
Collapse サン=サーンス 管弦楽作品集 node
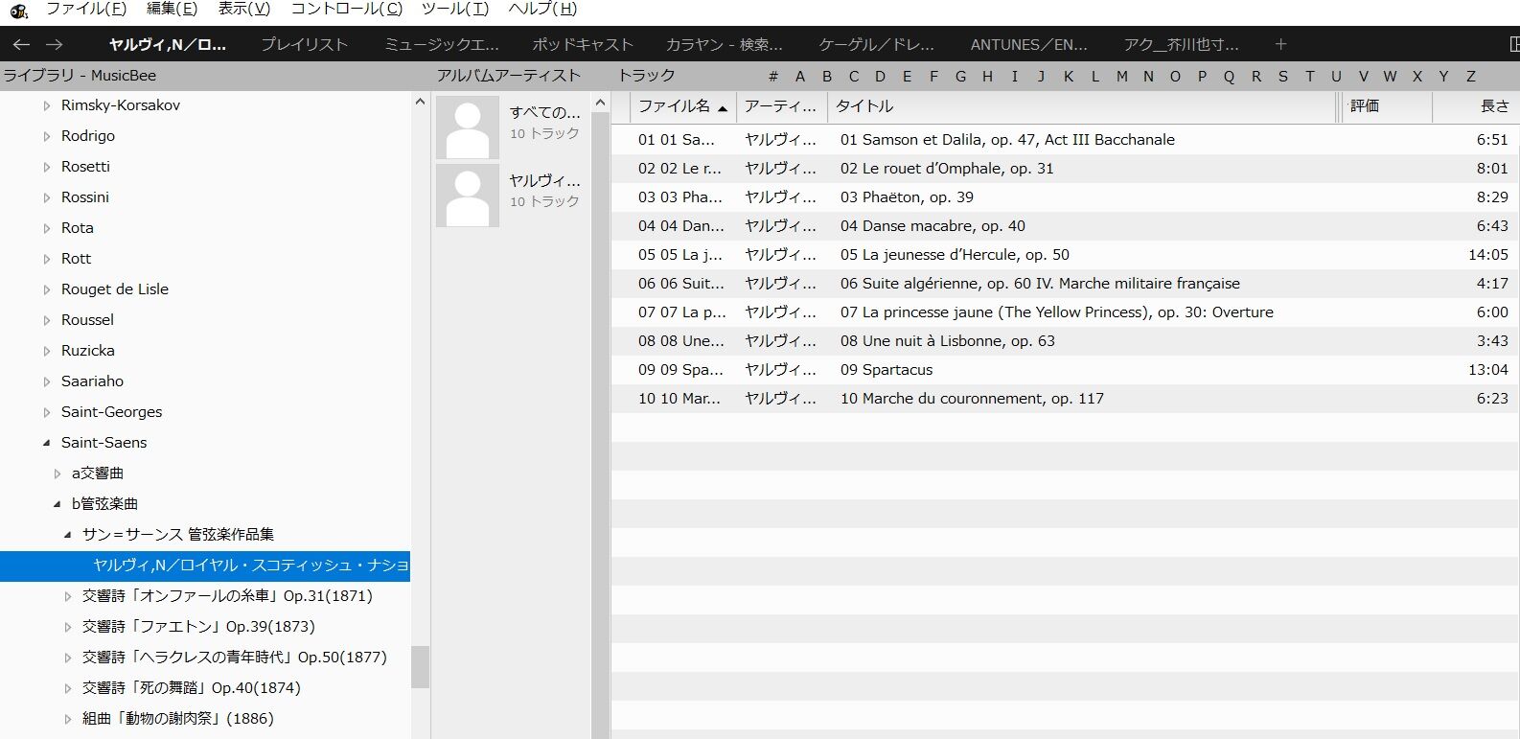coord(68,535)
